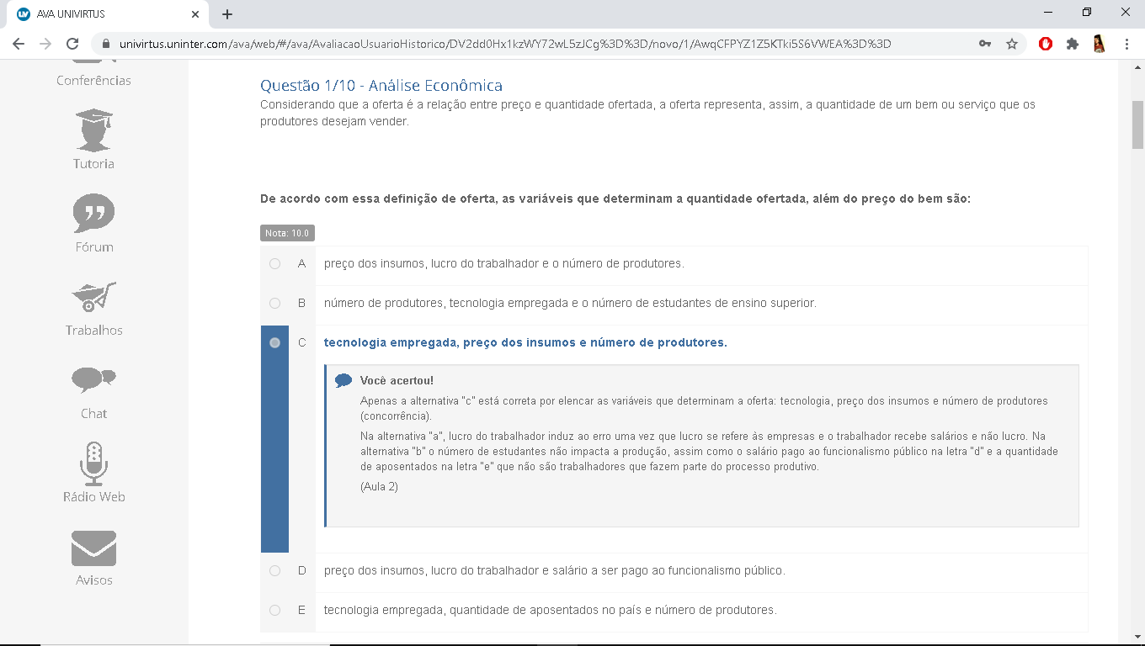Click the saved passwords key icon
This screenshot has width=1145, height=646.
click(x=984, y=44)
